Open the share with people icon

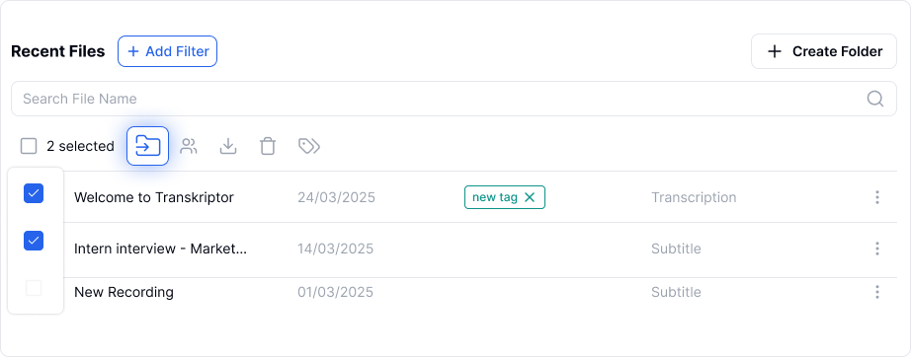[x=189, y=146]
